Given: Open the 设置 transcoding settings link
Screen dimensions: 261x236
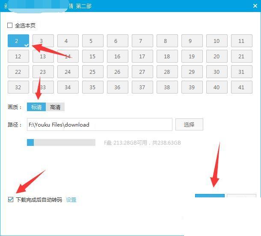Looking at the screenshot, I should [71, 200].
